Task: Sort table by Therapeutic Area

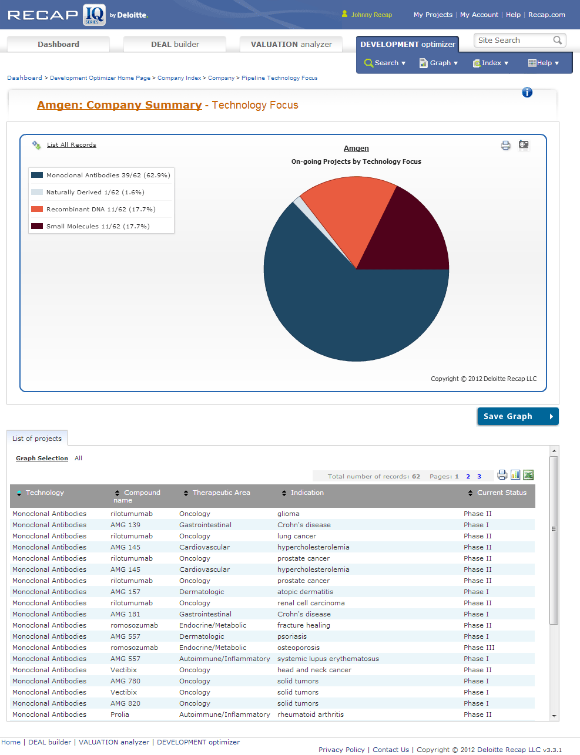Action: pos(221,493)
